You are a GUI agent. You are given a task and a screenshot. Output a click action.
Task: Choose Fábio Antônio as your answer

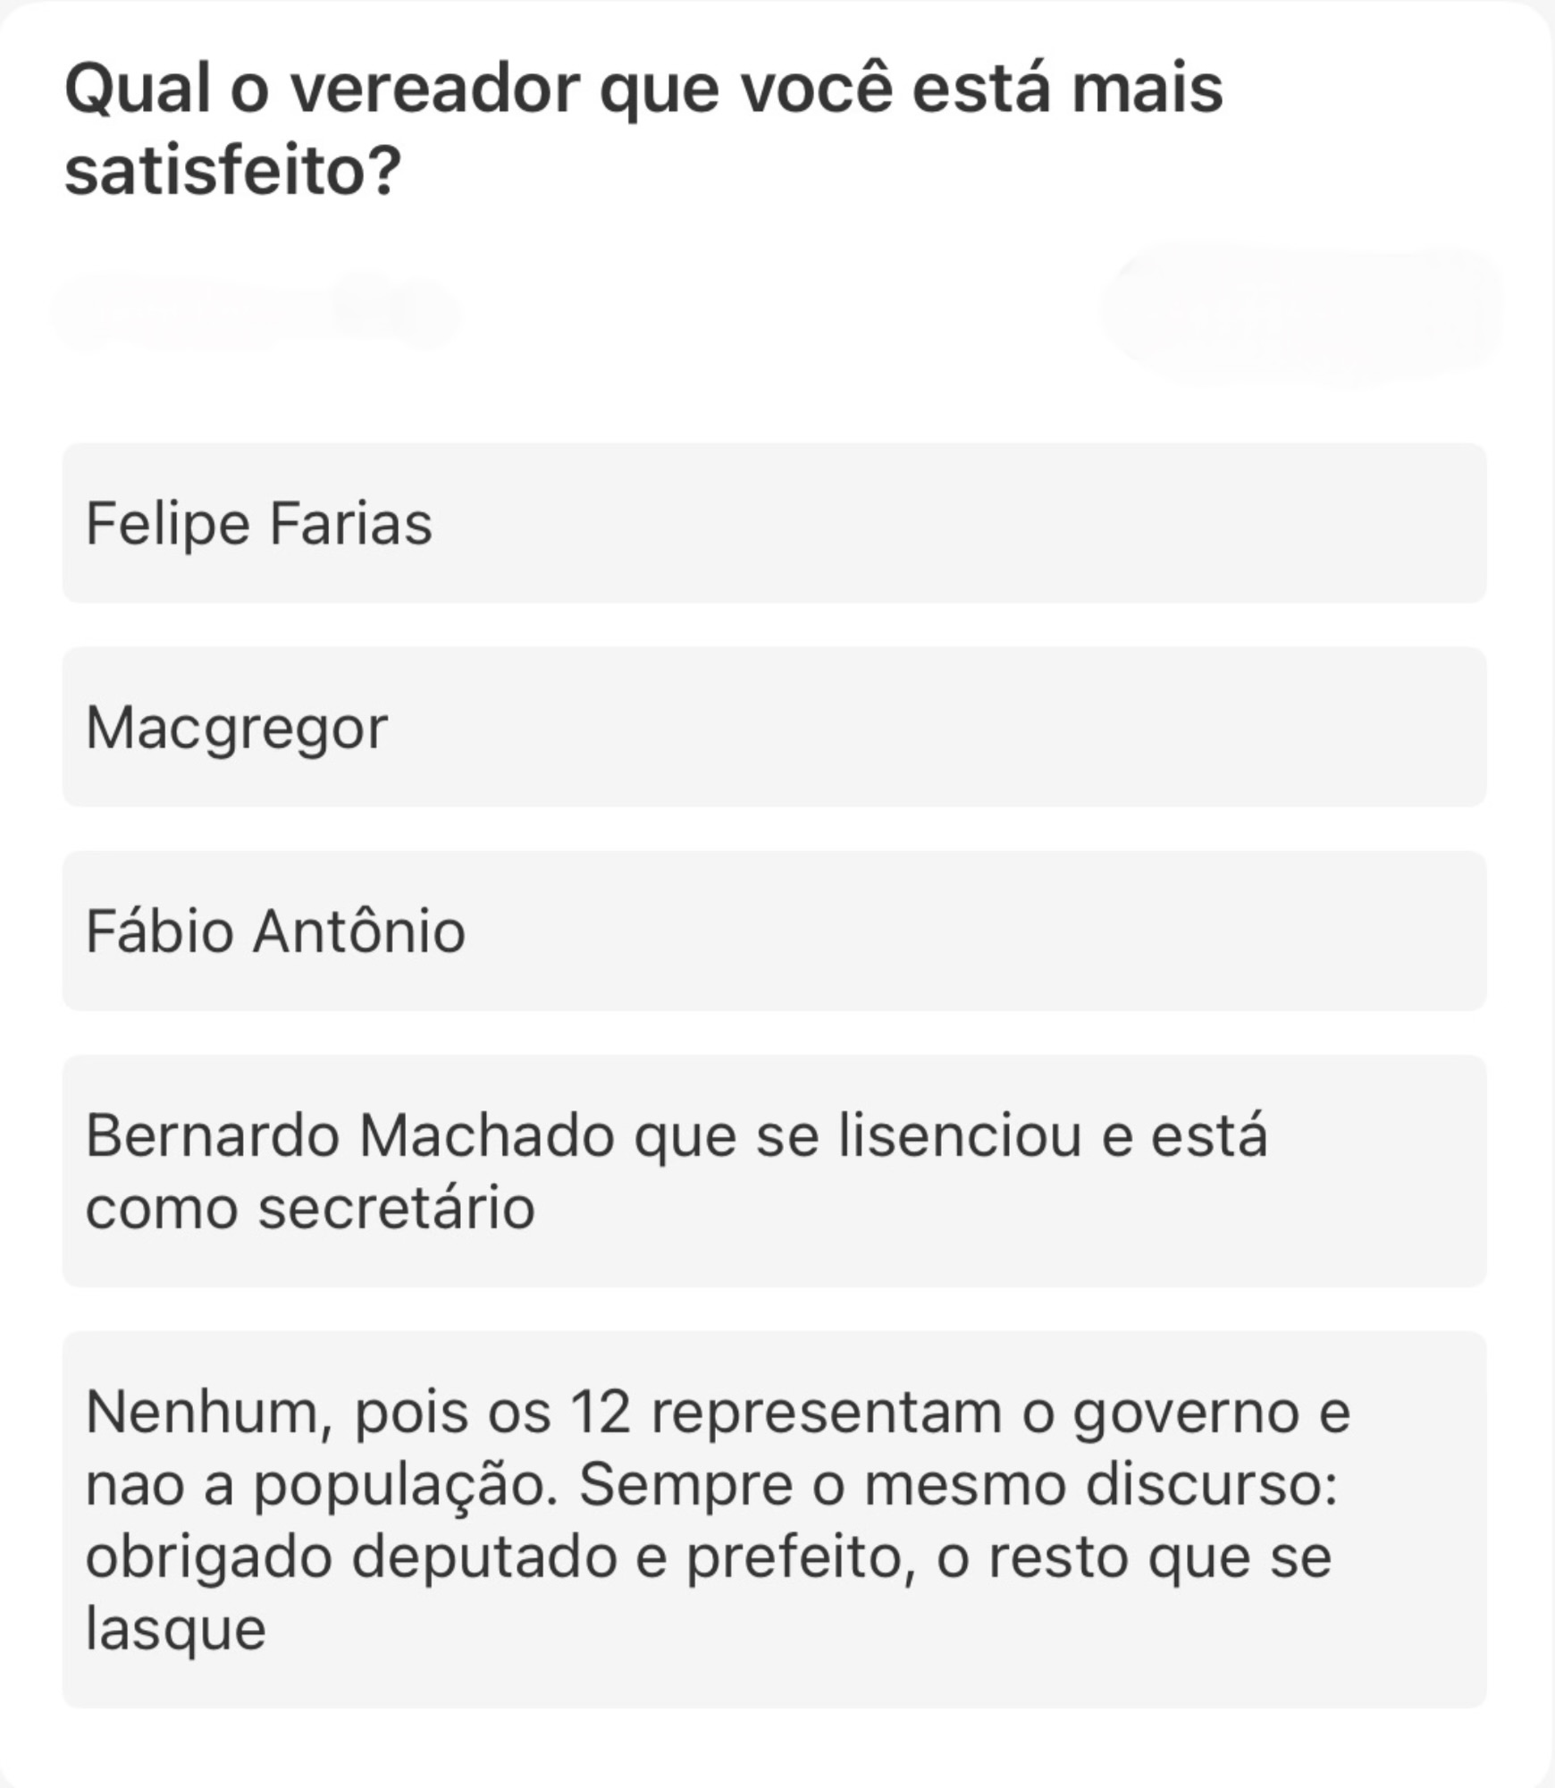774,931
